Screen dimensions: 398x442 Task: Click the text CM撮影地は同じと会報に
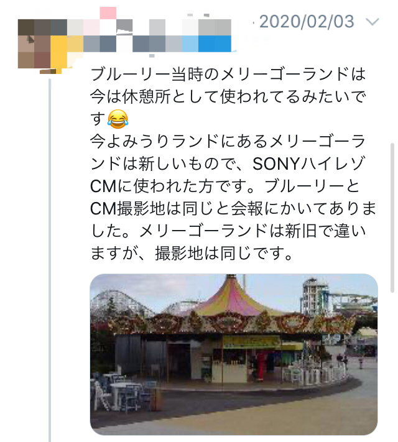(177, 208)
